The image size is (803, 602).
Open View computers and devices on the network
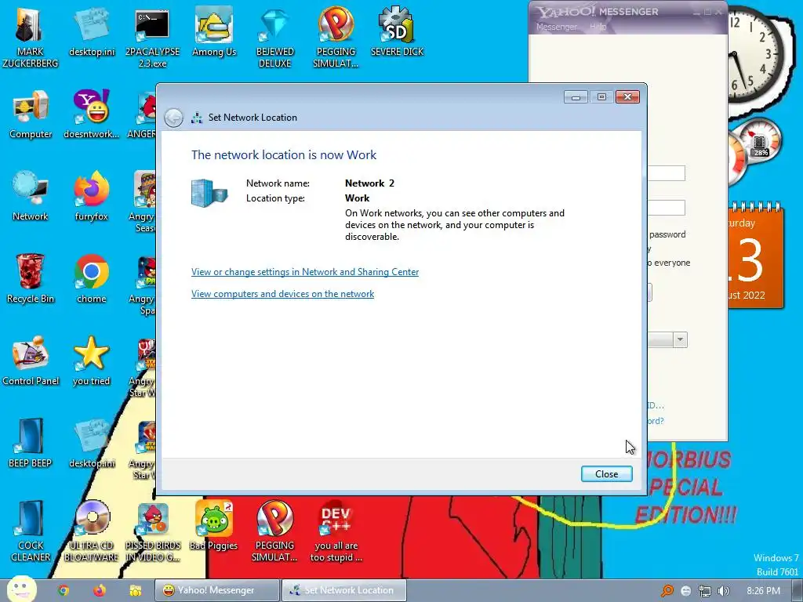click(x=282, y=294)
